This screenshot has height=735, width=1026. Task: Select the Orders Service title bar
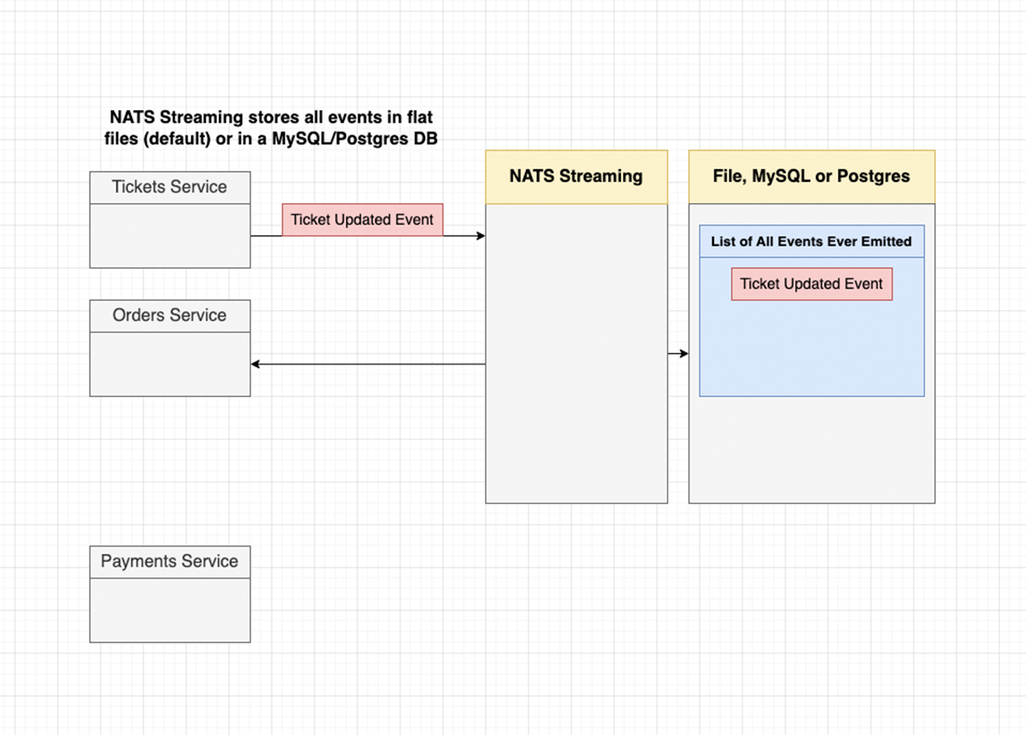click(169, 316)
